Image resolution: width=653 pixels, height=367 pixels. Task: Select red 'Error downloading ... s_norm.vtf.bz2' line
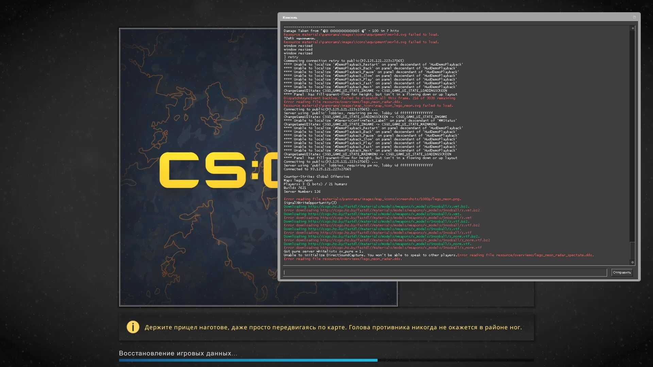387,240
